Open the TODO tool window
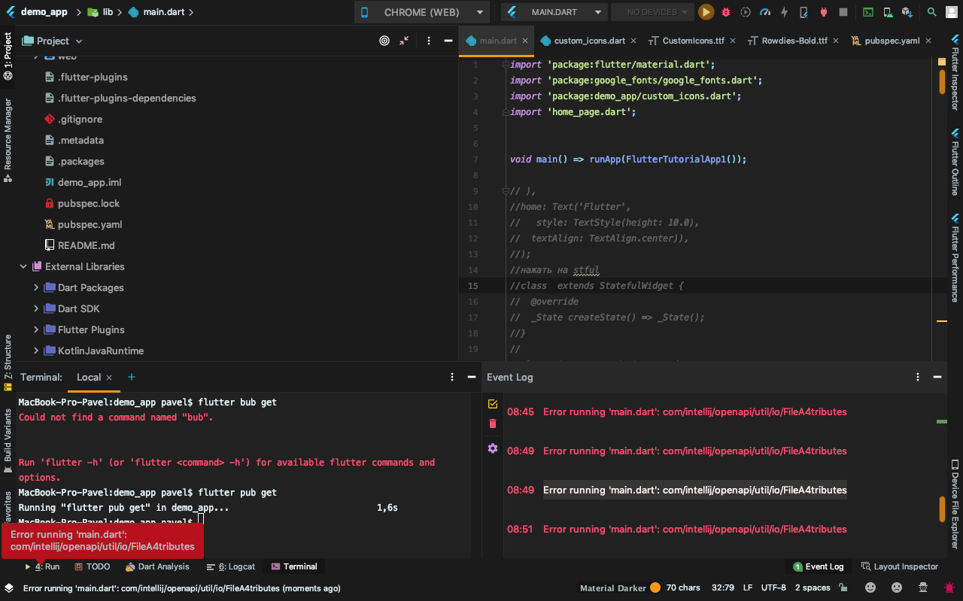This screenshot has height=601, width=963. click(x=92, y=566)
